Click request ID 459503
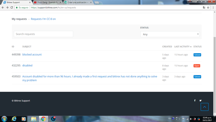The height and width of the screenshot is (122, 216). 16,76
